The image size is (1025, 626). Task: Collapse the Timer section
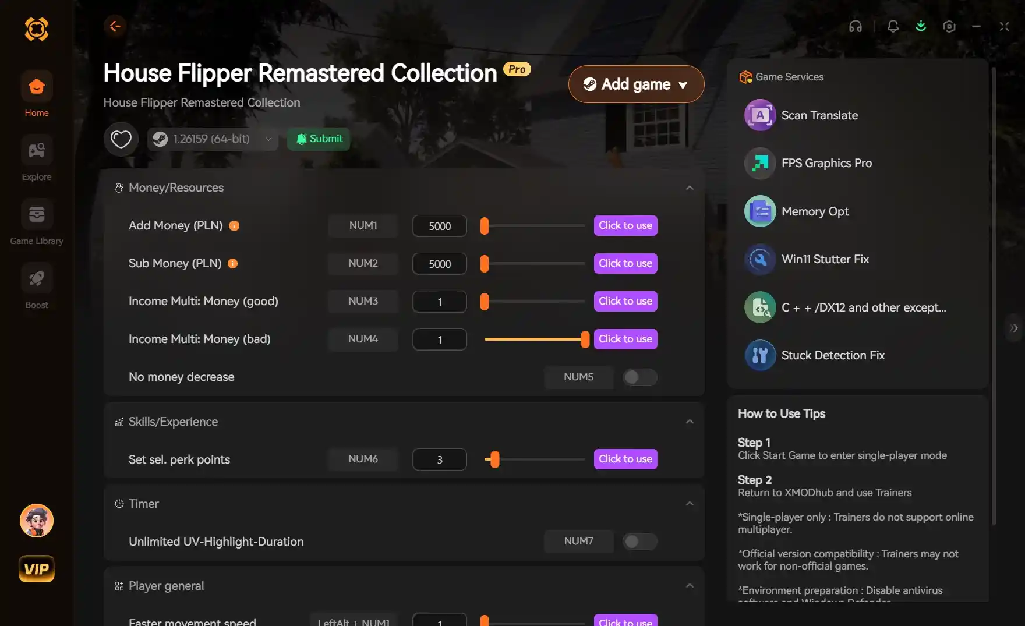click(690, 504)
